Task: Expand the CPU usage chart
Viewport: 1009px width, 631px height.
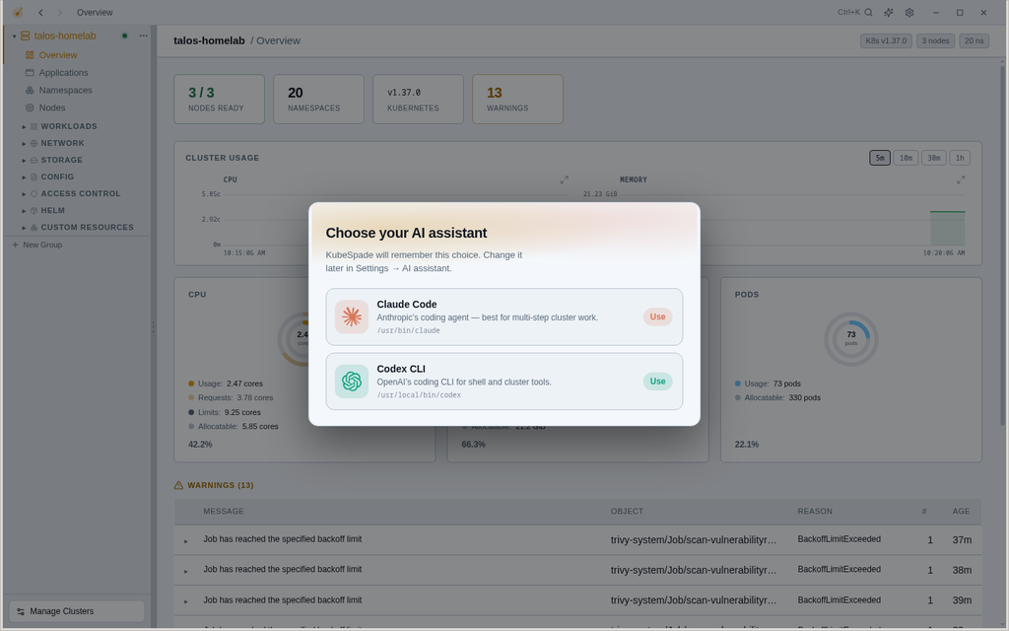Action: click(x=565, y=179)
